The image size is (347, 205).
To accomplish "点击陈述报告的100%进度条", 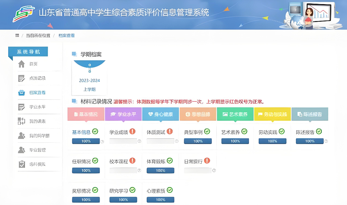I will [x=309, y=141].
